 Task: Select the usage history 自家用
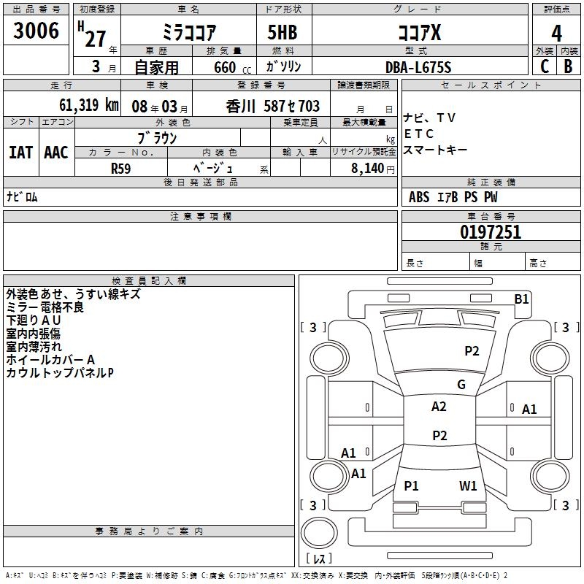[x=156, y=67]
